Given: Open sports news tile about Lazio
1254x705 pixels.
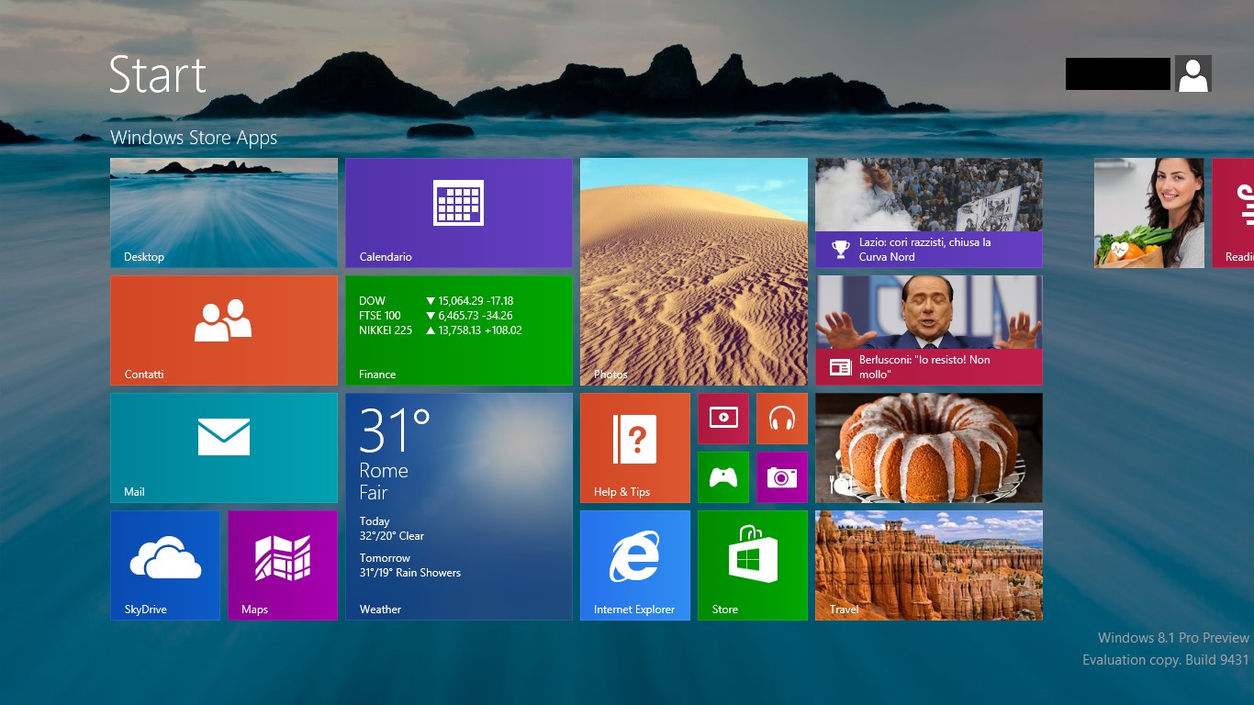Looking at the screenshot, I should pos(929,213).
